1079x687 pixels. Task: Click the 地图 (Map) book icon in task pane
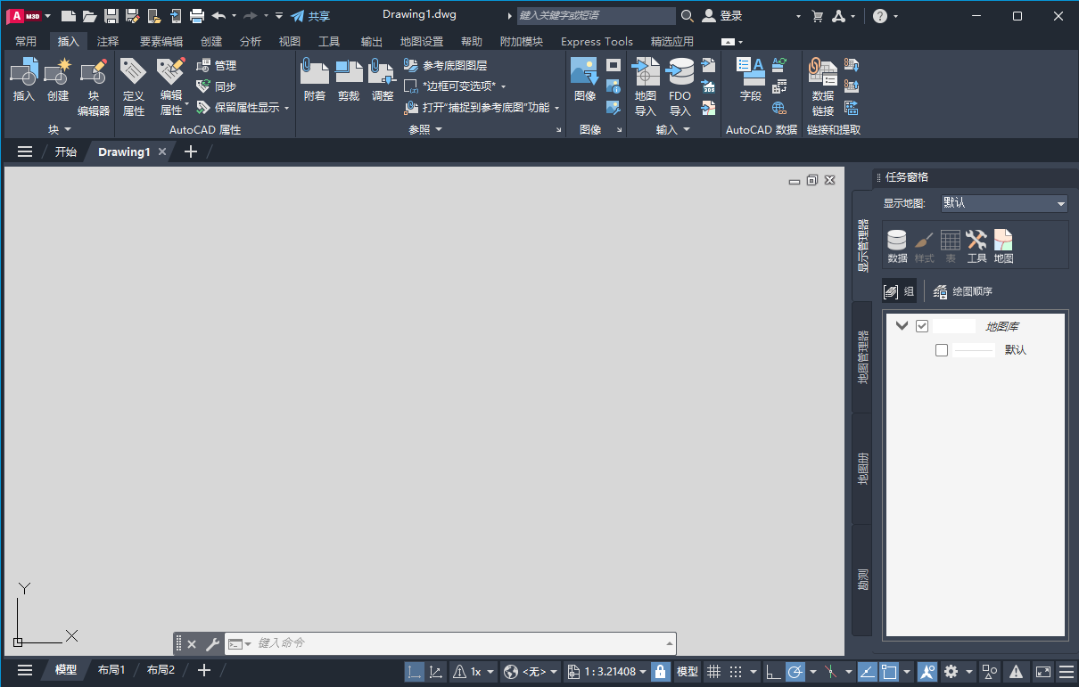(1003, 241)
